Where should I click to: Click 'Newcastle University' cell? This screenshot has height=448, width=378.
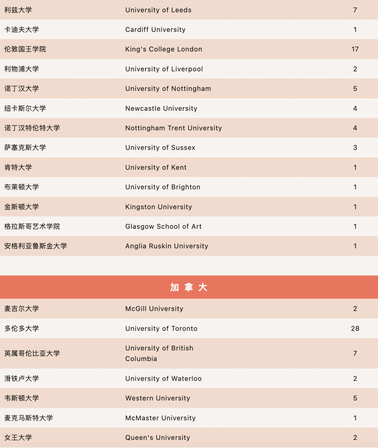pyautogui.click(x=161, y=108)
